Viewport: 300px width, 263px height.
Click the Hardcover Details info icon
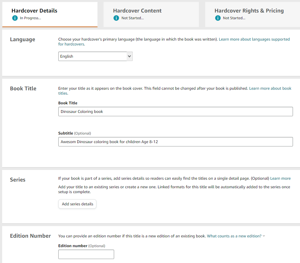coord(15,18)
